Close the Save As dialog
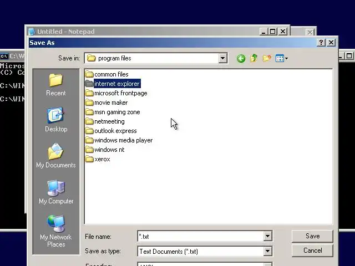This screenshot has width=355, height=266. [x=331, y=43]
